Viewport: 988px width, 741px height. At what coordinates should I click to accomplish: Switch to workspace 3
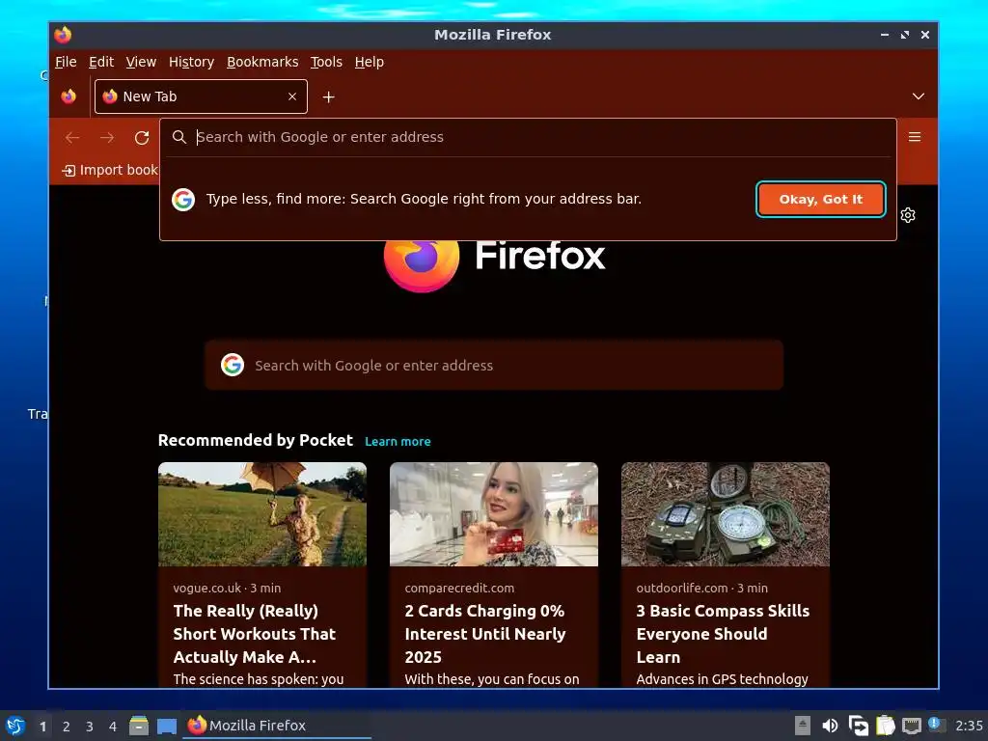(90, 727)
